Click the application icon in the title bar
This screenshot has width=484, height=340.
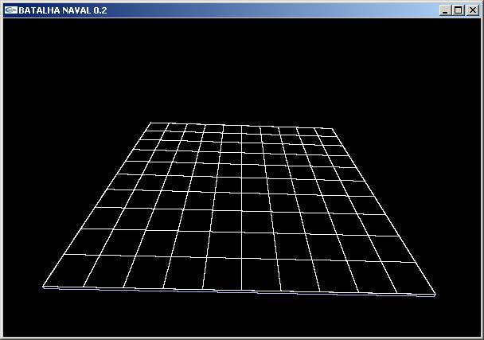pos(10,10)
